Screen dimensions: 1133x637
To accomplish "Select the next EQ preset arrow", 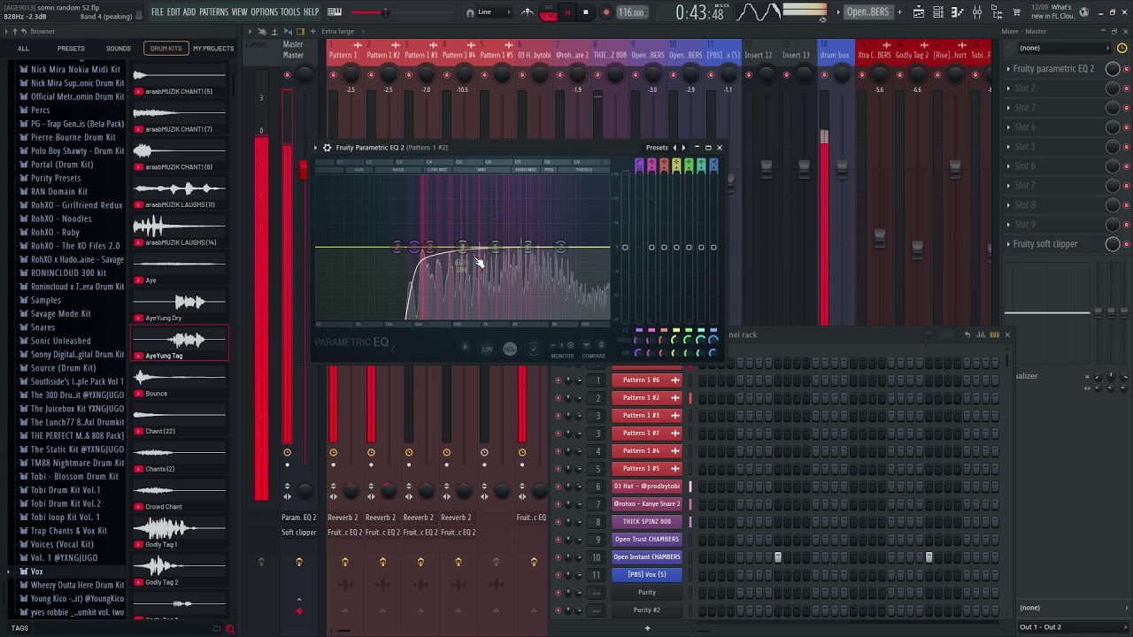I will [x=683, y=148].
